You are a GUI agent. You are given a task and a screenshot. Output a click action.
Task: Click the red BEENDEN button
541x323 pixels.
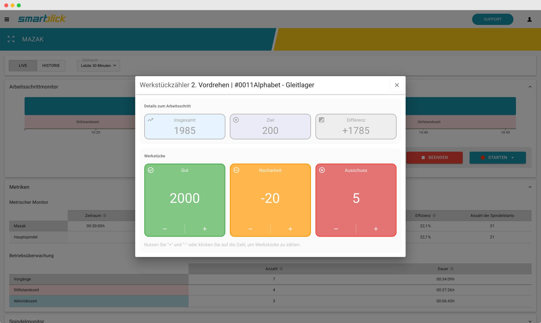tap(434, 157)
